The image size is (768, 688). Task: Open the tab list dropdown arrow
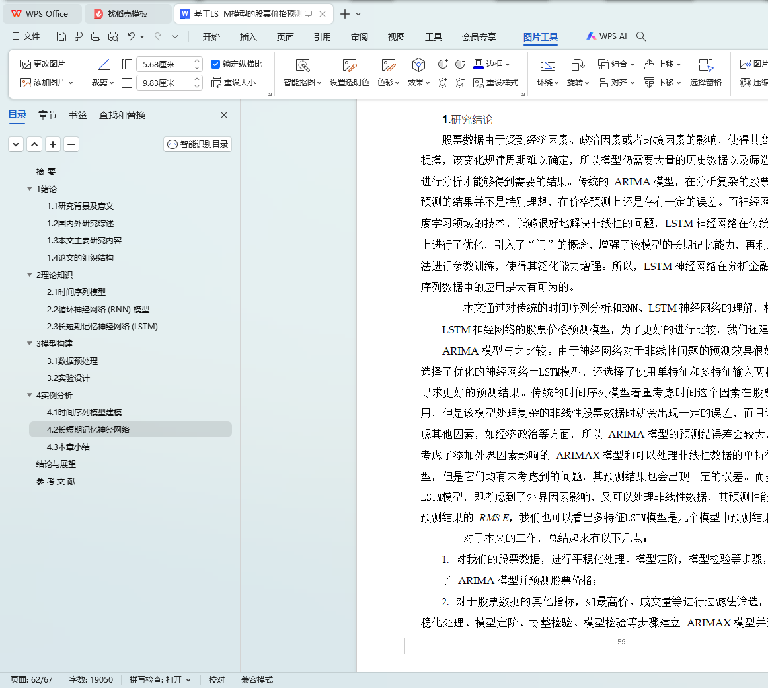pos(358,14)
